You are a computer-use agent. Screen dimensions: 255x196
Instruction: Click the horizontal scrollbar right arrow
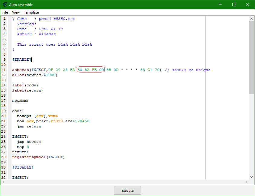click(x=246, y=182)
